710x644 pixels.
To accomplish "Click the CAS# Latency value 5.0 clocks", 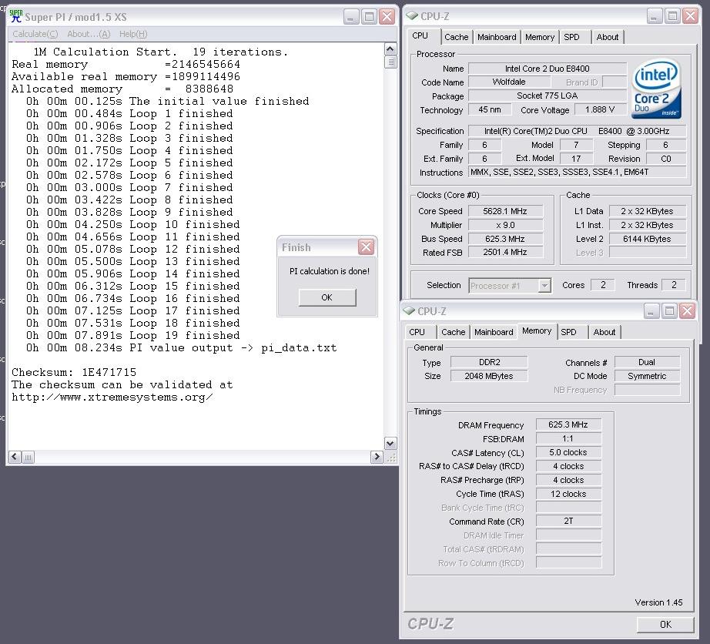I will [x=568, y=452].
